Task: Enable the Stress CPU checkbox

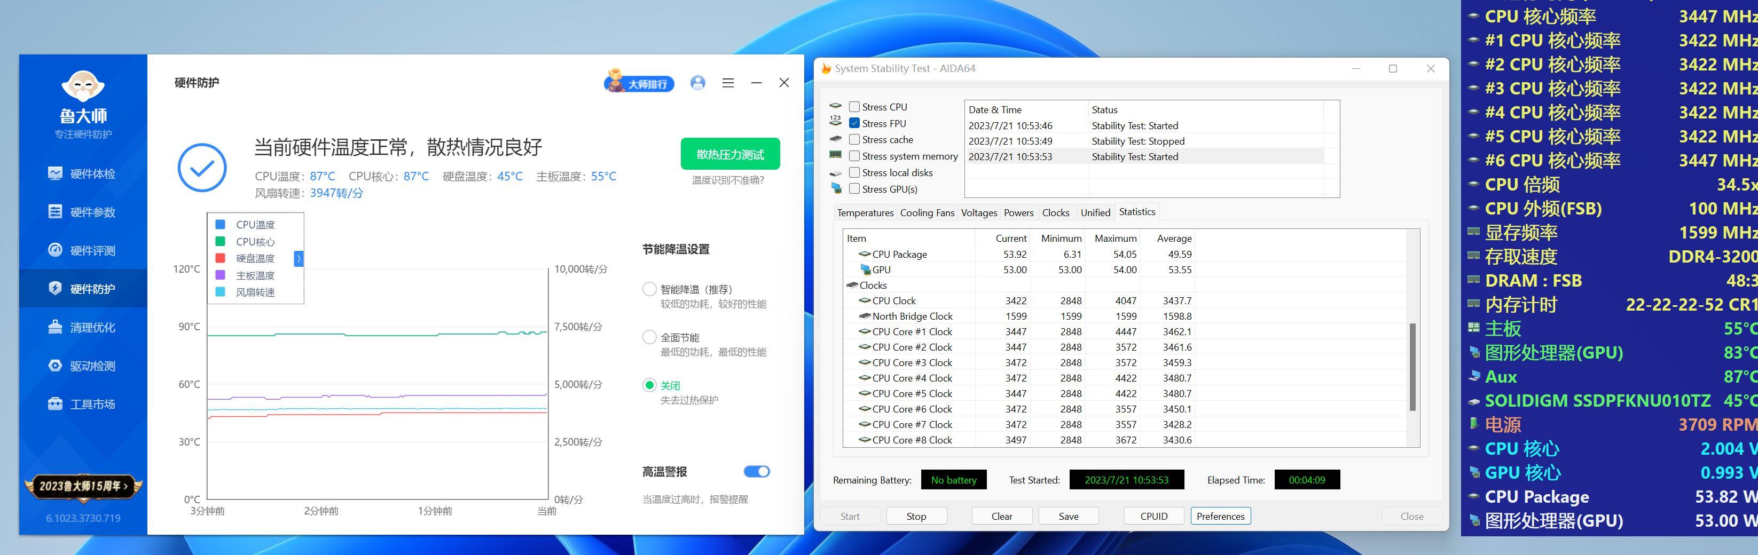Action: point(854,106)
